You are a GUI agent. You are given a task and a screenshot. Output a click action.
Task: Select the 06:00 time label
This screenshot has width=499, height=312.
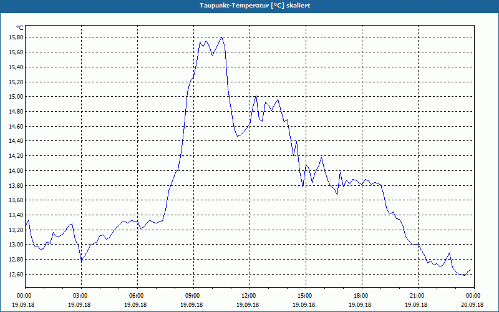tap(137, 296)
